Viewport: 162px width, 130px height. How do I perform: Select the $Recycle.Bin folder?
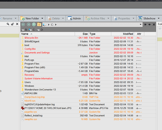point(31,38)
